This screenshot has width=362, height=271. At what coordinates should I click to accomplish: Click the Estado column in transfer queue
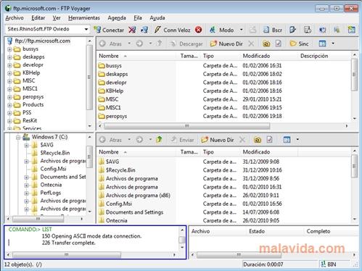click(x=257, y=231)
